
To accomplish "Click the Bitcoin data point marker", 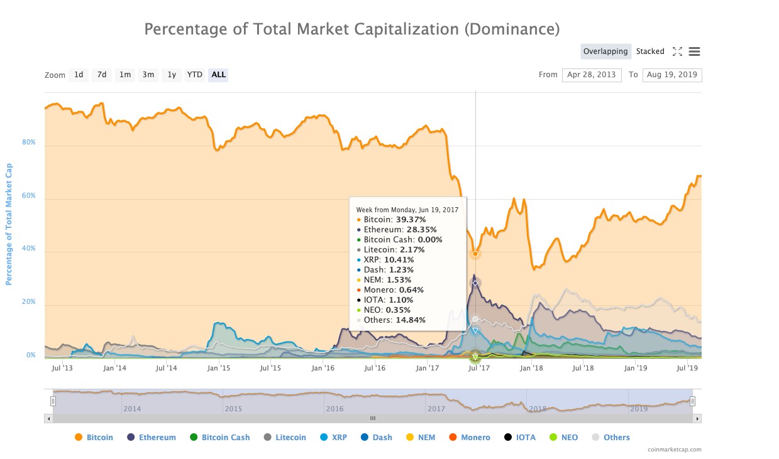I will 475,254.
